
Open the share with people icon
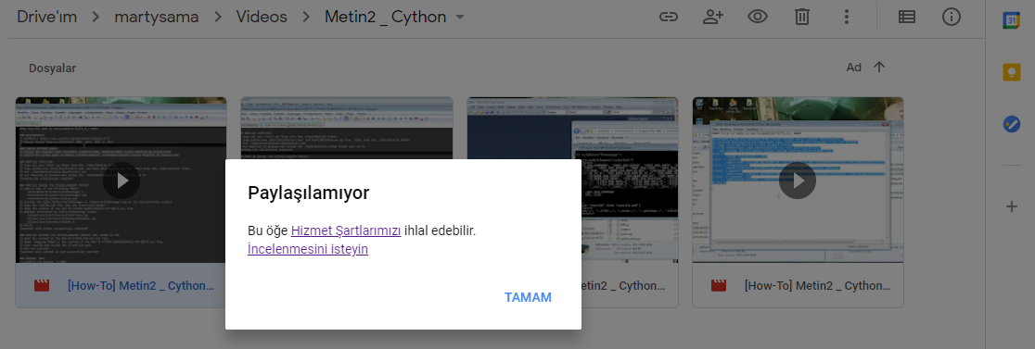tap(713, 17)
